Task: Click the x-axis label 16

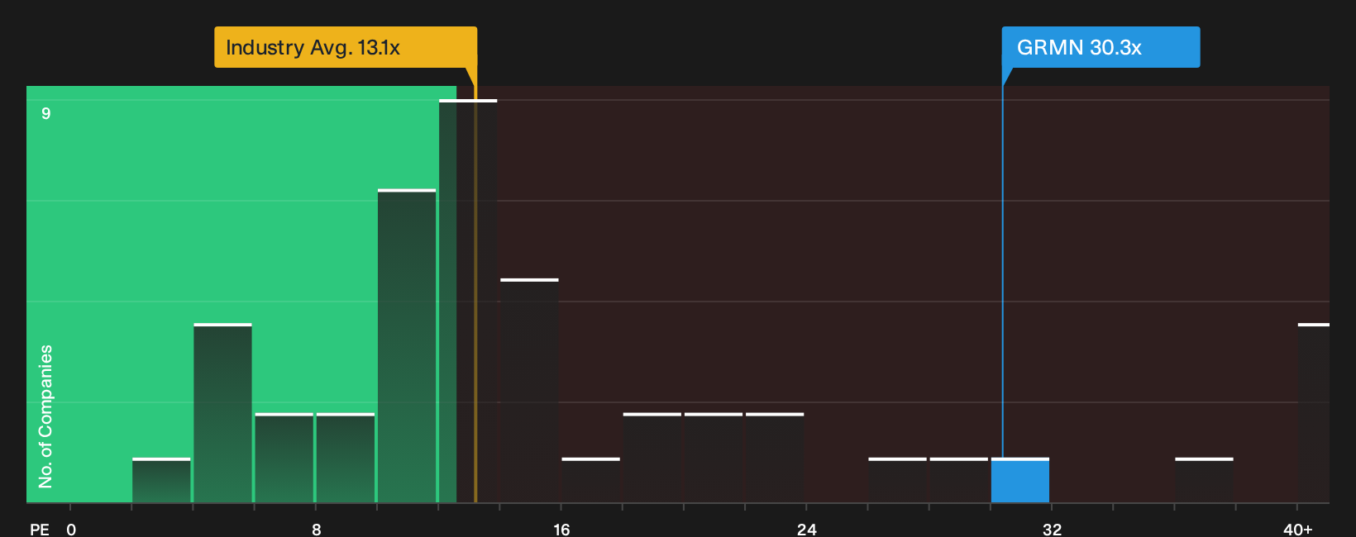Action: click(561, 530)
